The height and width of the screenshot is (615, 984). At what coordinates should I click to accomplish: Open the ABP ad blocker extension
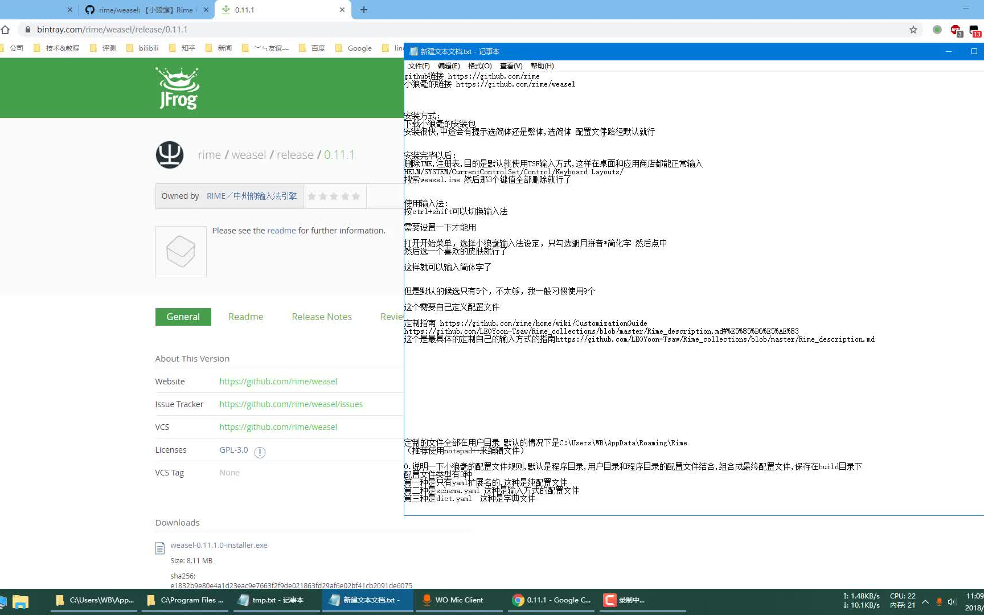956,30
